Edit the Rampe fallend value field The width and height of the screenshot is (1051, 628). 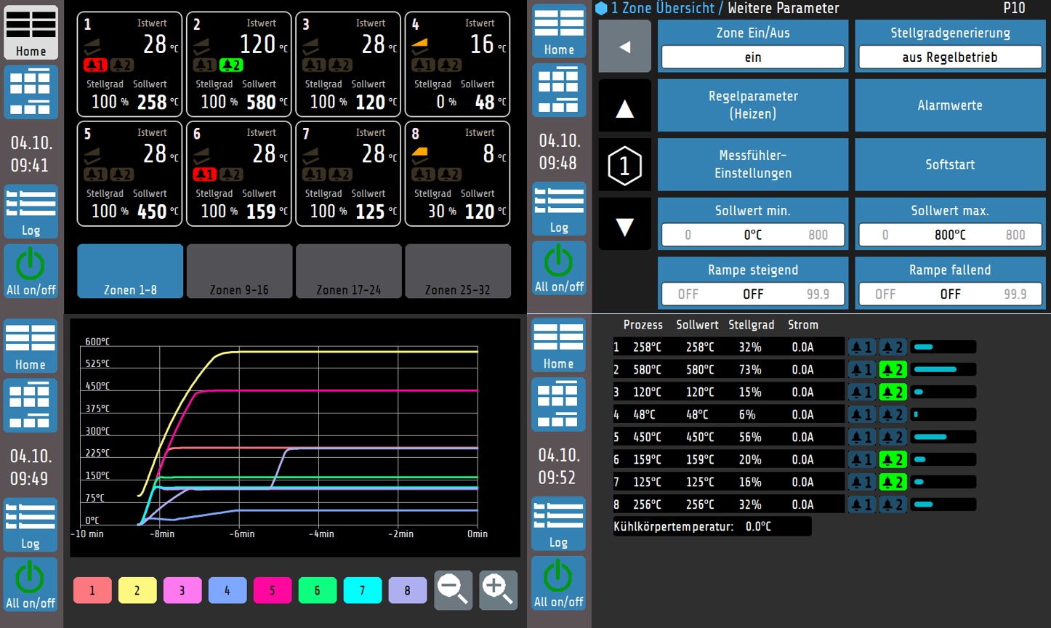tap(950, 294)
